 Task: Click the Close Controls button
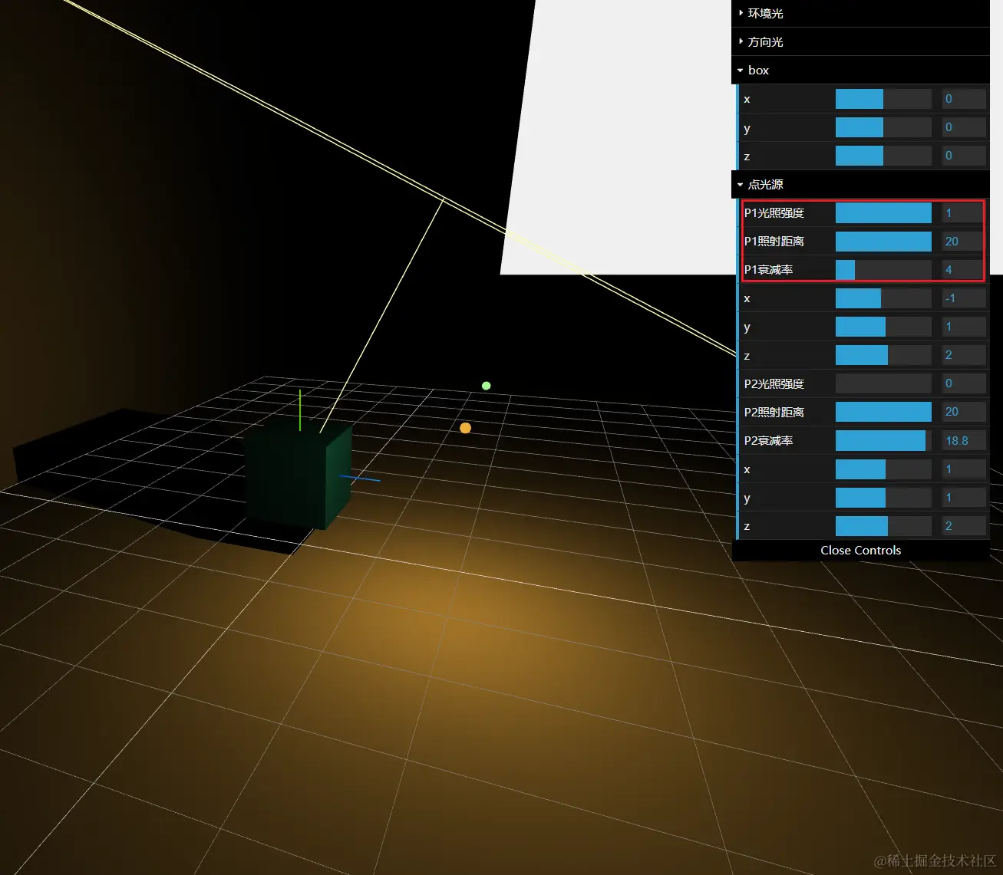(x=860, y=550)
